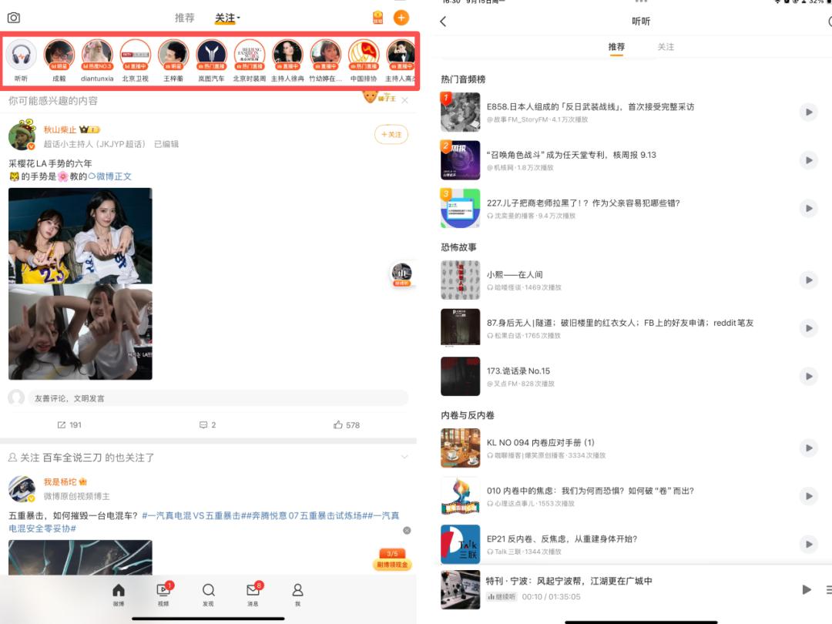The image size is (832, 624).
Task: Open 173.诡话录 No.15 title
Action: click(x=518, y=371)
